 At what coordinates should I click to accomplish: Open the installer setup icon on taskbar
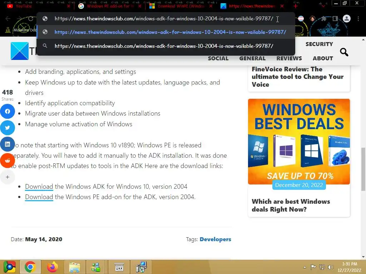pyautogui.click(x=142, y=267)
